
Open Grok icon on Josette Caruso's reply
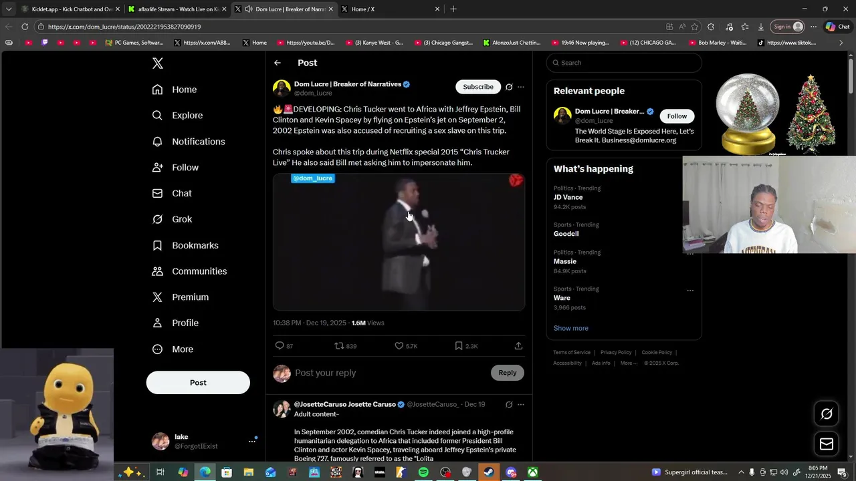pyautogui.click(x=509, y=405)
